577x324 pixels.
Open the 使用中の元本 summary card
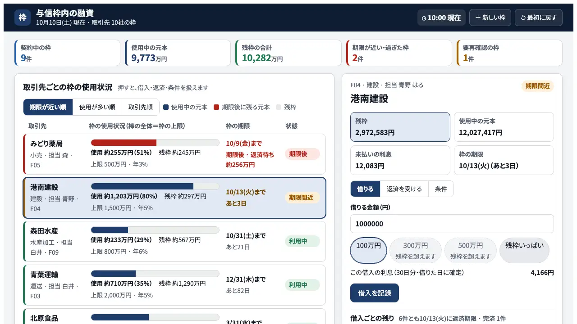pos(178,53)
